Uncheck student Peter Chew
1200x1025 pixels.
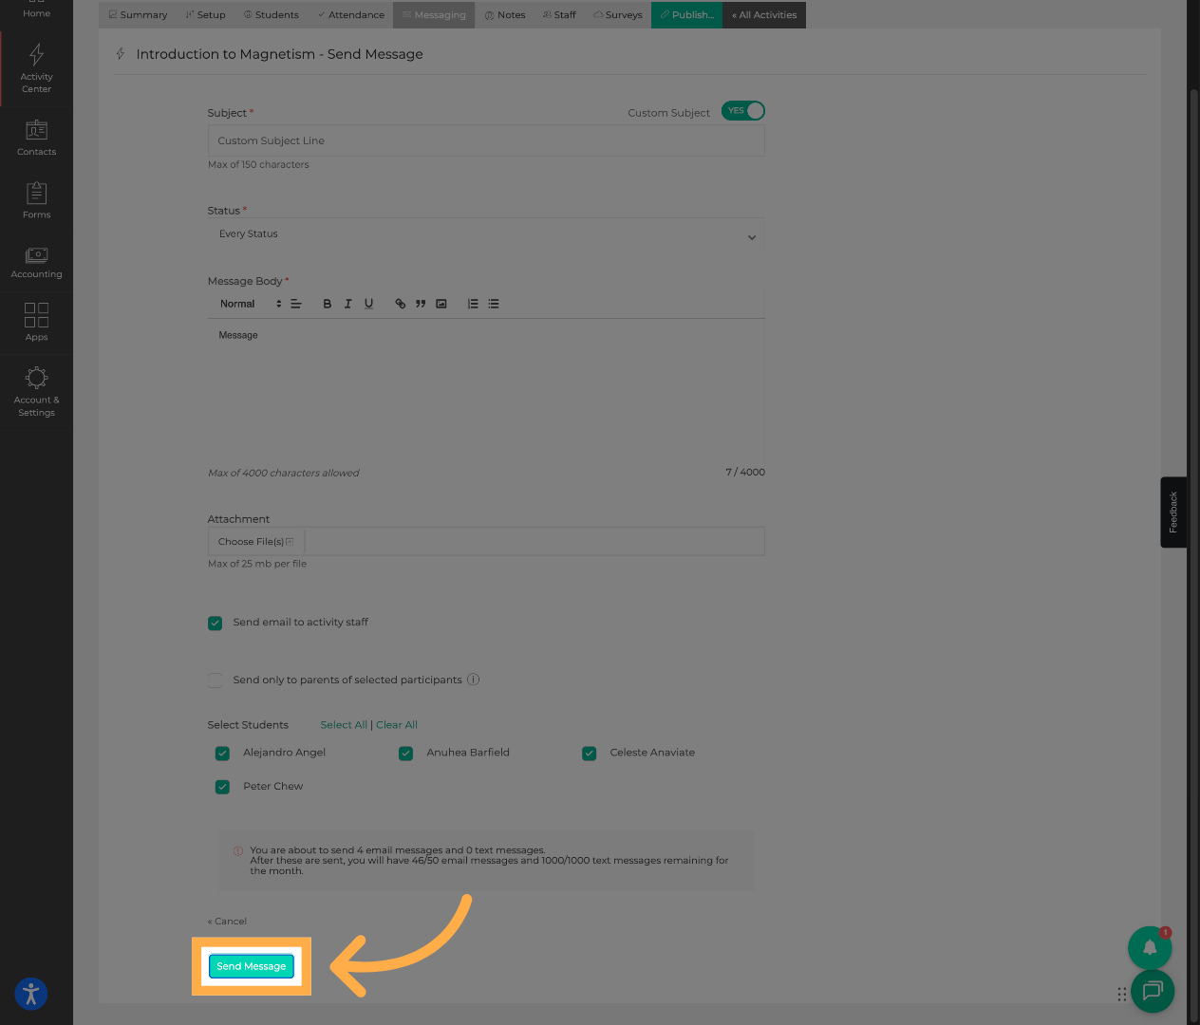pos(223,787)
